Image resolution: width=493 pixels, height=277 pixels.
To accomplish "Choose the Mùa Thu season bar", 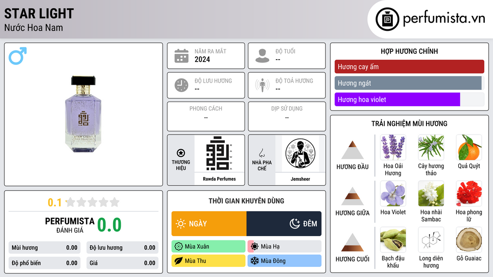I will pyautogui.click(x=208, y=261).
